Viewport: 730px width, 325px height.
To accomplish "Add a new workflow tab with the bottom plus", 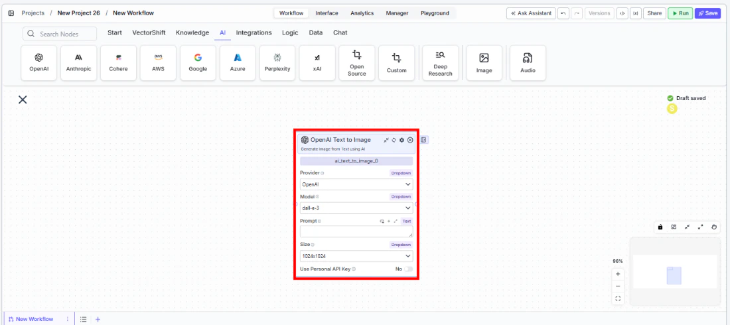I will (x=98, y=320).
